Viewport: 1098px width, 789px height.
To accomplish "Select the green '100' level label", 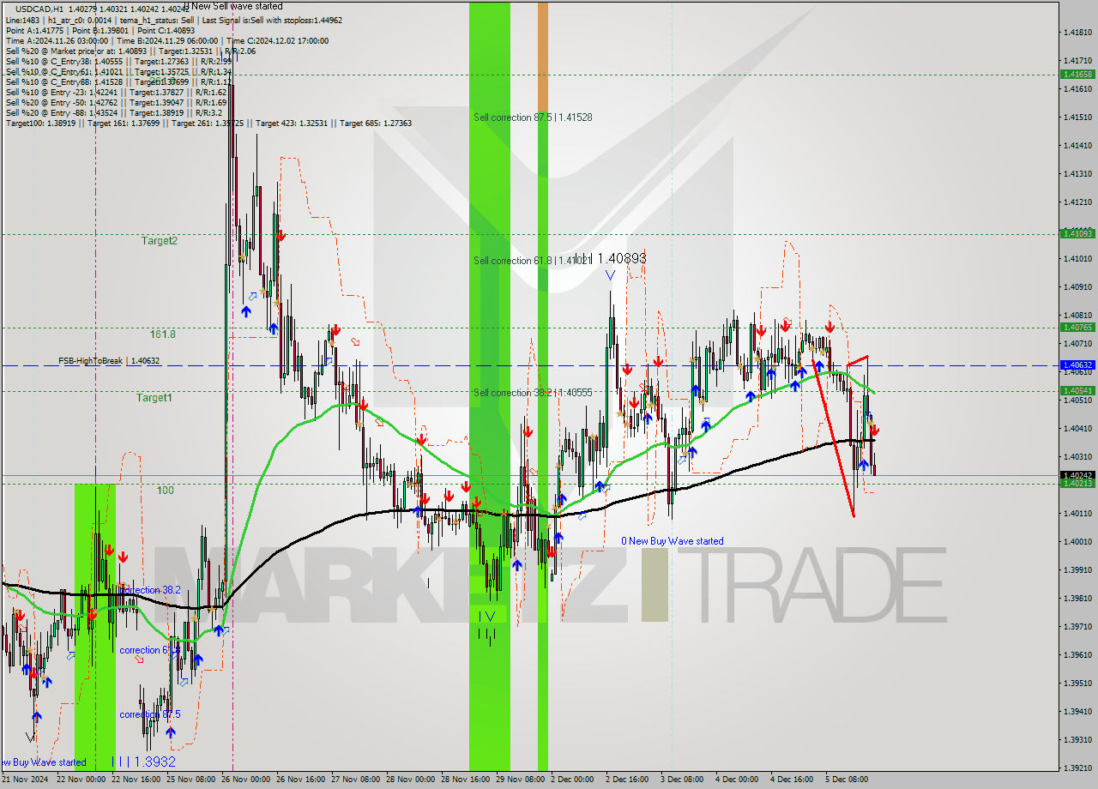I will pos(165,491).
